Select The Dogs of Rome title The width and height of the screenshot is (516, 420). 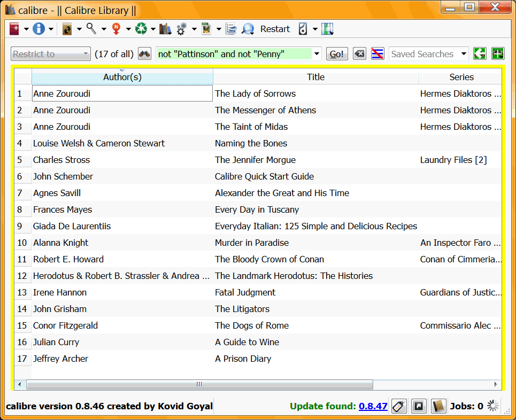252,325
